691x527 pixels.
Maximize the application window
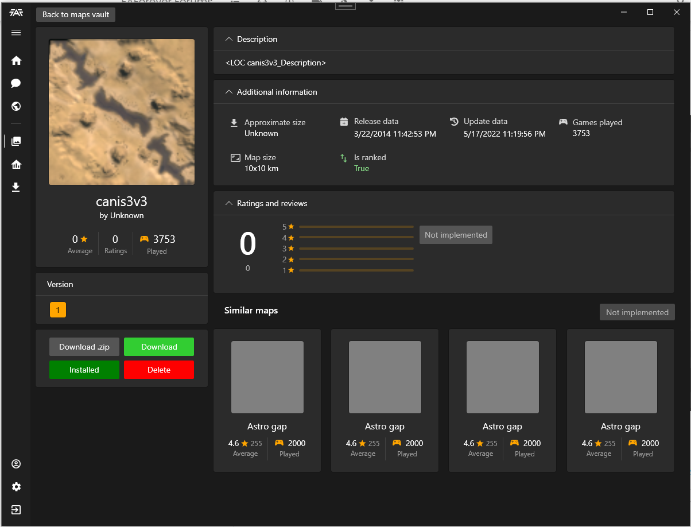click(x=650, y=12)
